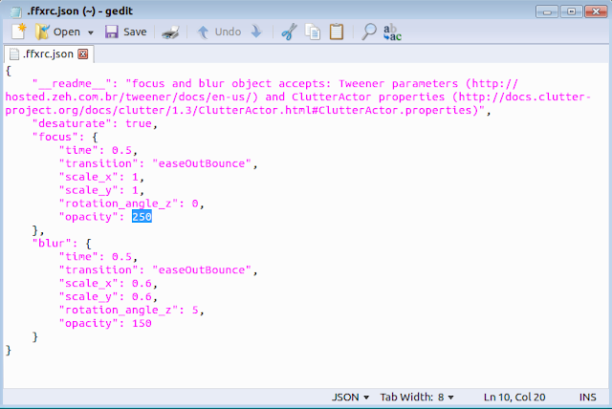This screenshot has height=409, width=612.
Task: Maximize the gedit window
Action: pos(572,11)
